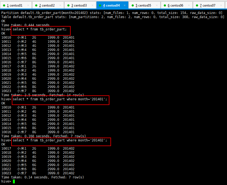The image size is (227, 185).
Task: Click order ID 10023 in the last result set
Action: 6,173
